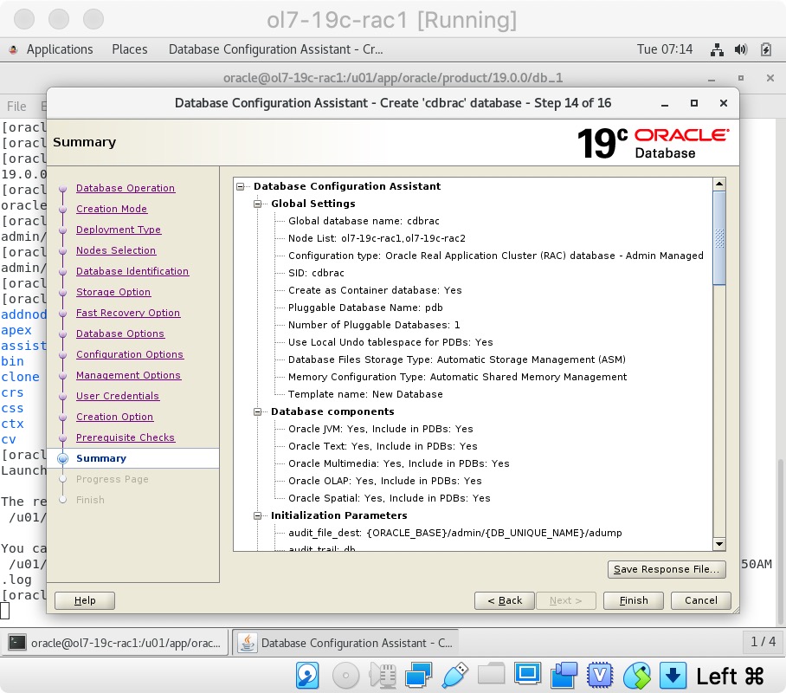The width and height of the screenshot is (786, 693).
Task: Go to Database Operation step
Action: pyautogui.click(x=126, y=188)
